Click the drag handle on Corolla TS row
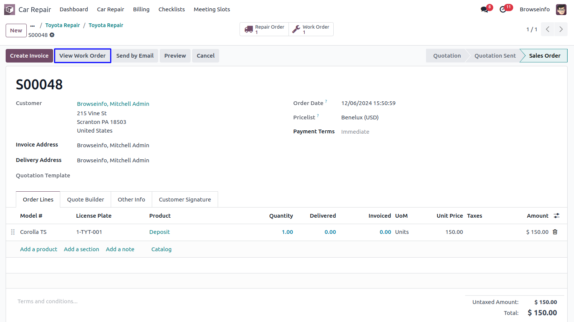Viewport: 574px width, 322px height. [x=13, y=232]
